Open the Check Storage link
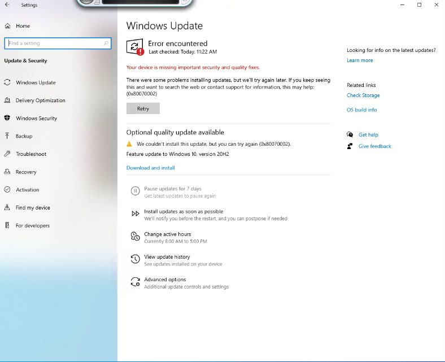The height and width of the screenshot is (362, 445). (363, 95)
